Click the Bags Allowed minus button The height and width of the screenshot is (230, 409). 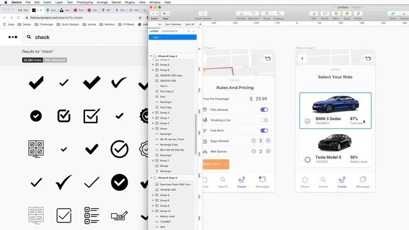point(254,141)
